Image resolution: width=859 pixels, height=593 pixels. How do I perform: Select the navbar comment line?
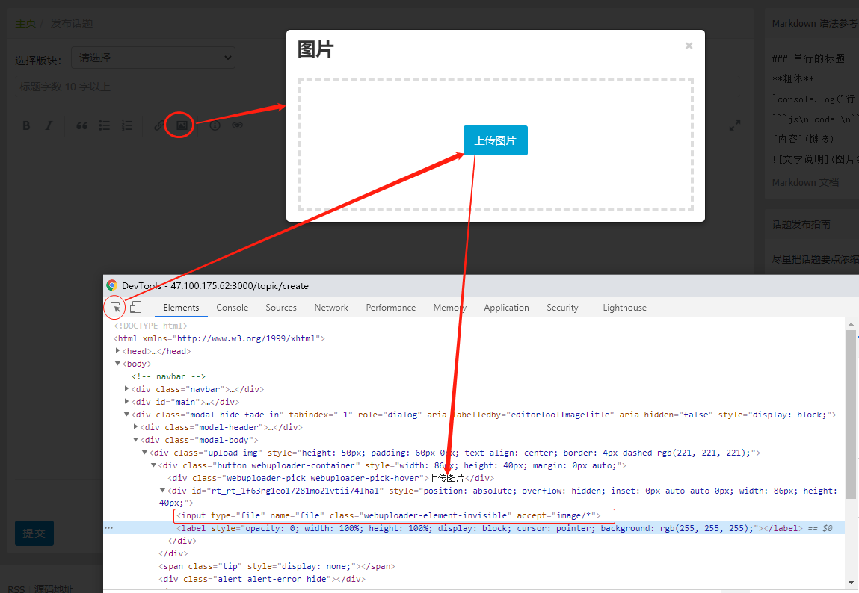[168, 376]
